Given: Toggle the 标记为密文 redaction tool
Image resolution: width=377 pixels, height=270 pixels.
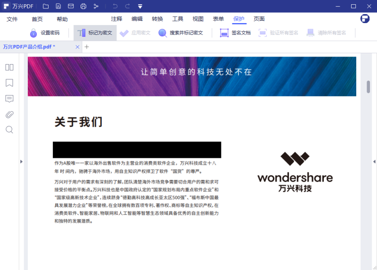Looking at the screenshot, I should (95, 33).
